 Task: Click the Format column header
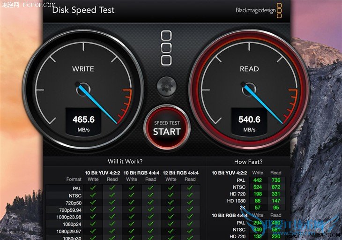(x=74, y=180)
